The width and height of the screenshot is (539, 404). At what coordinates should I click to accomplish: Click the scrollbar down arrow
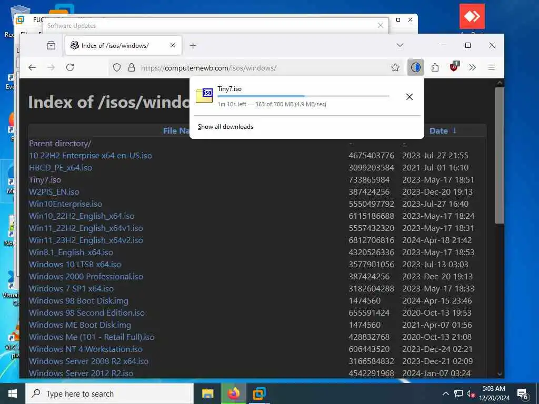(x=500, y=374)
